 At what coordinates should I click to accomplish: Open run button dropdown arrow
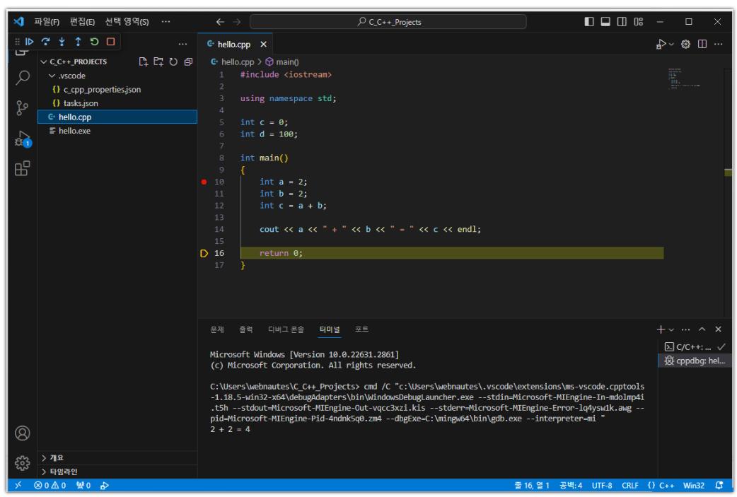(x=671, y=44)
